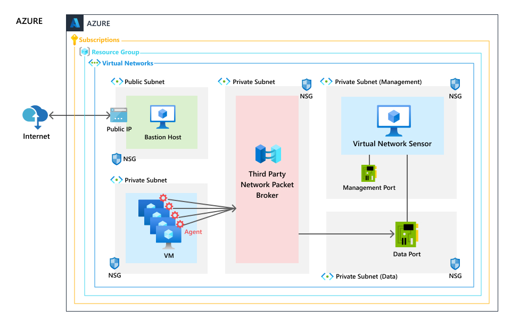Collapse the Private Subnet (Data) diamond marker

(326, 276)
